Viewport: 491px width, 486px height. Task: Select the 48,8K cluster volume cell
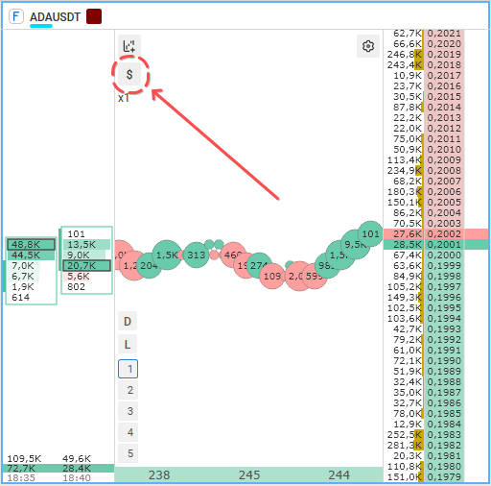[32, 245]
